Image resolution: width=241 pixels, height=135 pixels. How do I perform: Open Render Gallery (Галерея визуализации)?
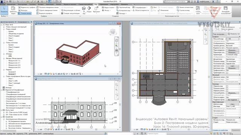pos(70,13)
